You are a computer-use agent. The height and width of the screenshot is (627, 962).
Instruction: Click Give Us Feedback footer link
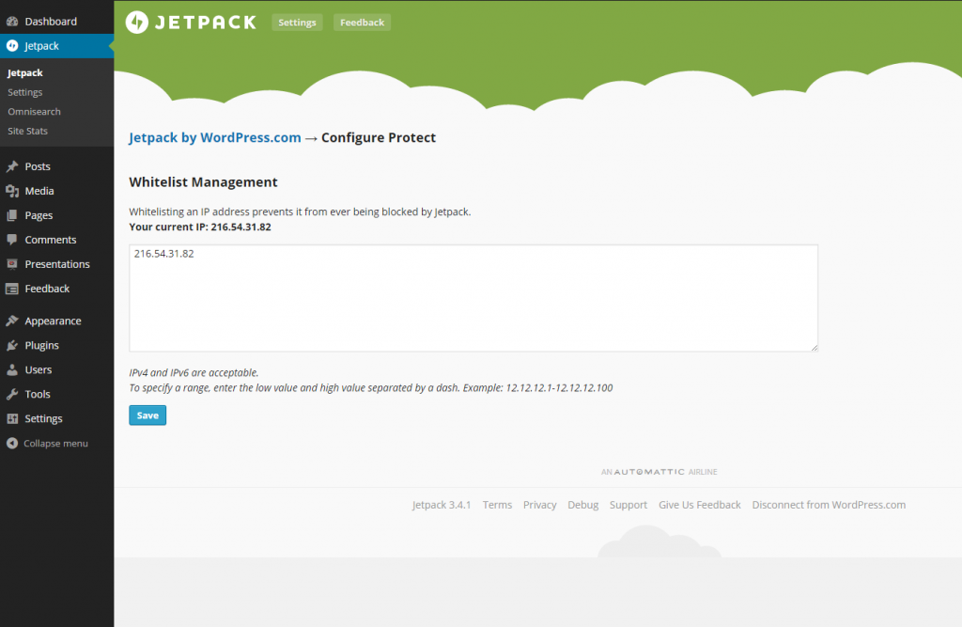click(x=699, y=505)
